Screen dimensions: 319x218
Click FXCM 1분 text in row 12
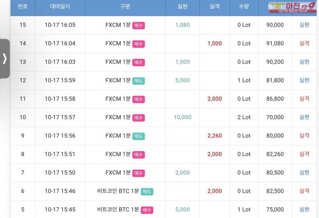click(x=118, y=81)
